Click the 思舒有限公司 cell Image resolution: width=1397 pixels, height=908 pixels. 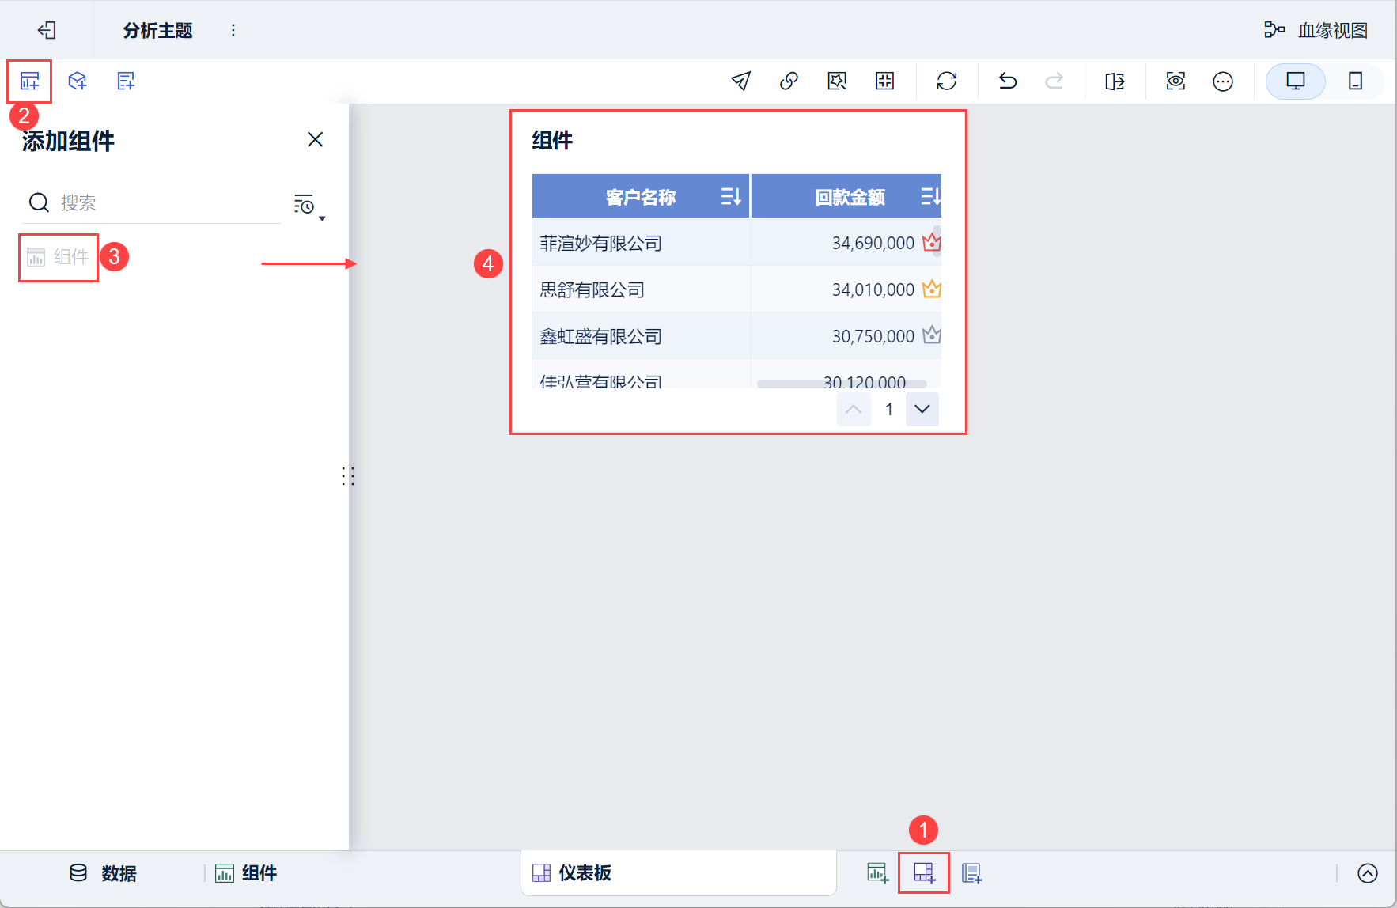[x=642, y=289]
